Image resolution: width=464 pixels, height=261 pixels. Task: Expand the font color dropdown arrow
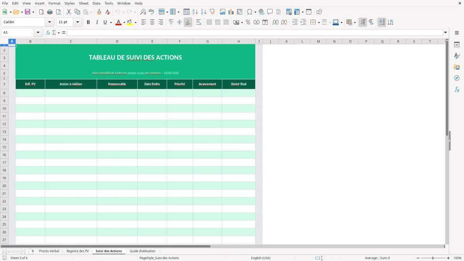(x=124, y=22)
